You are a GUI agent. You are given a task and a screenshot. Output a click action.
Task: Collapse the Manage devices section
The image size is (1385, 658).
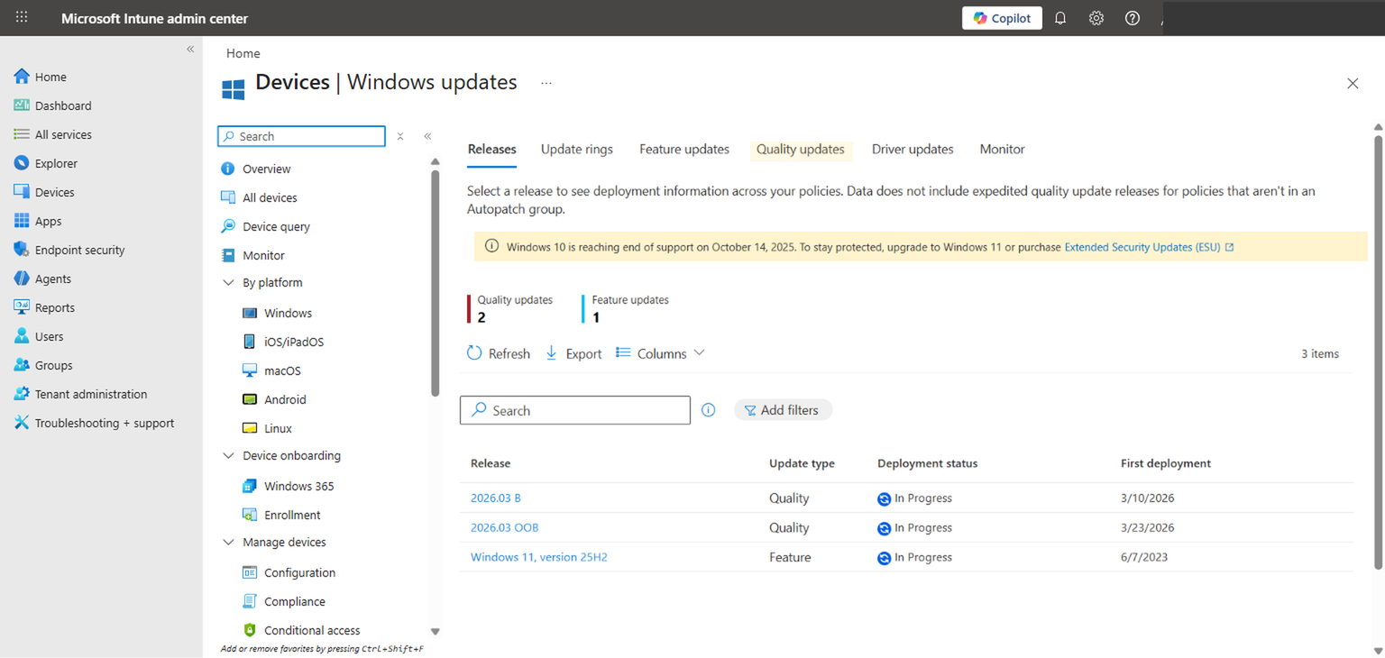pyautogui.click(x=228, y=542)
